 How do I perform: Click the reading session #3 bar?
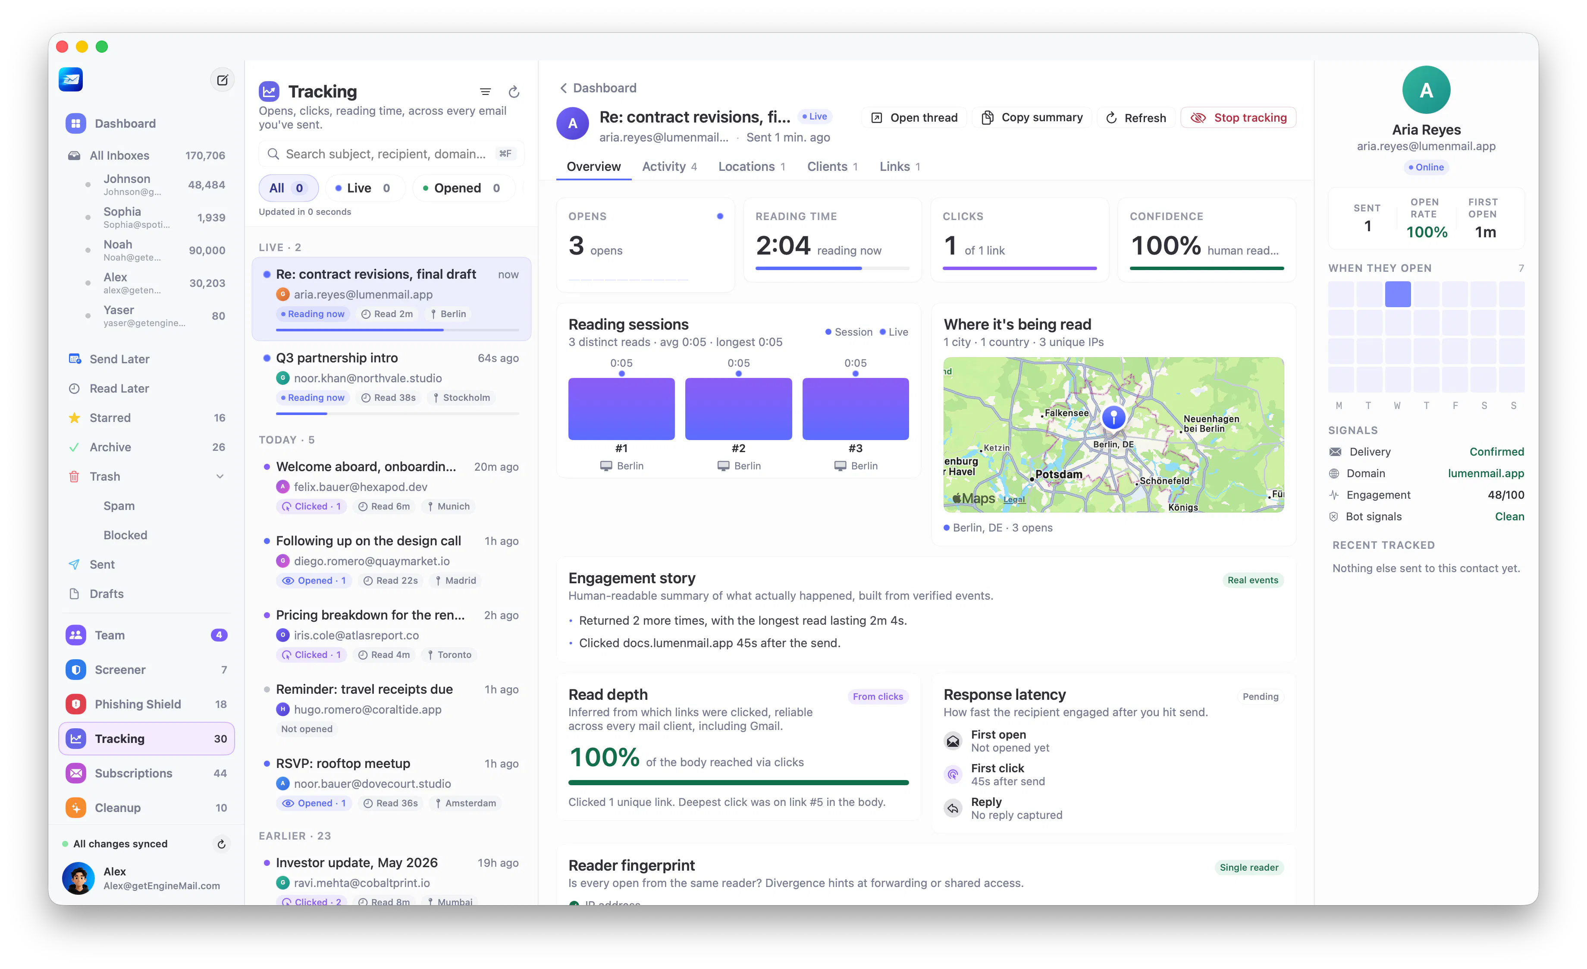click(x=855, y=409)
